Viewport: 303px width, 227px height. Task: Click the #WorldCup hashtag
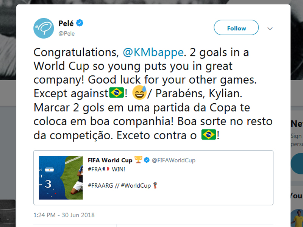(x=136, y=185)
